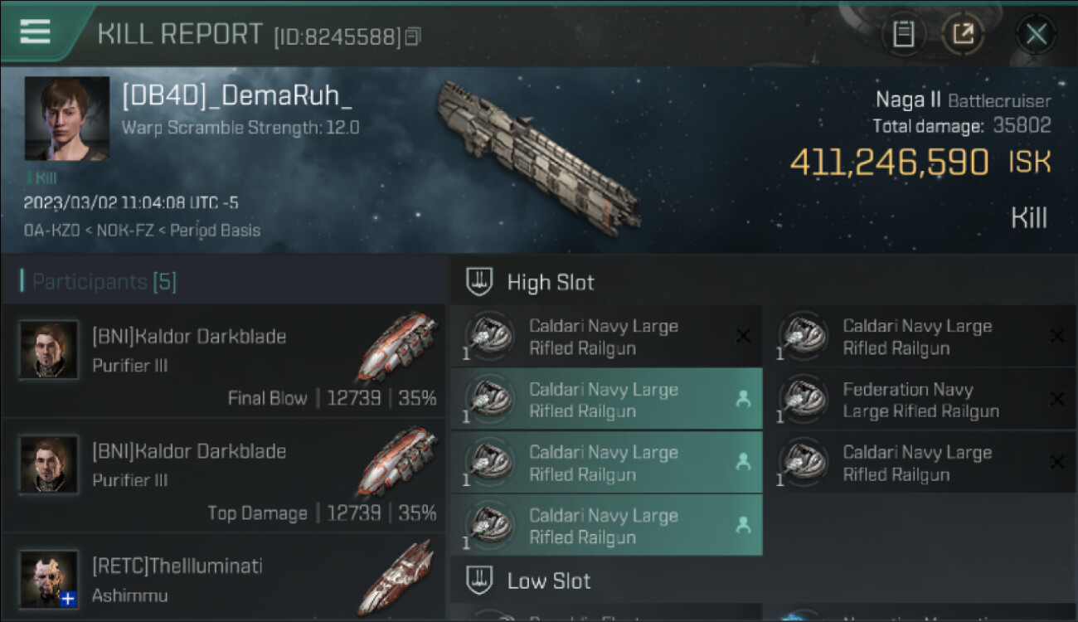1078x622 pixels.
Task: Open the DemaRuh_ victim portrait
Action: pos(67,119)
